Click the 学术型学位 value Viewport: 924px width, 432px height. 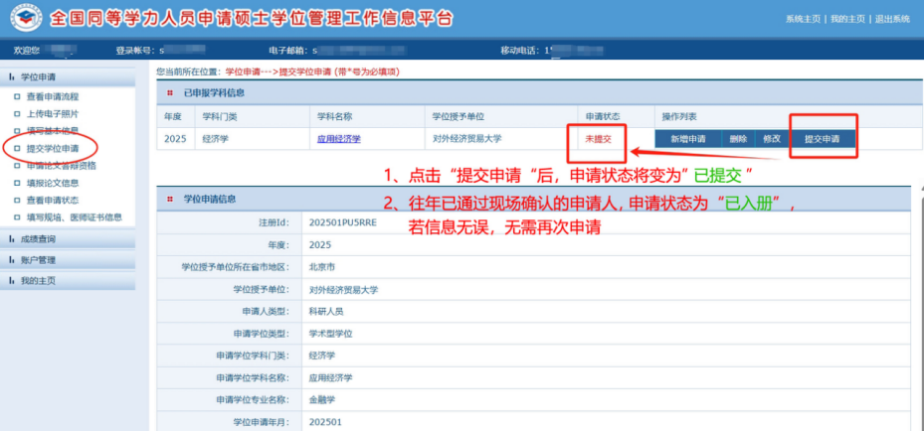click(x=330, y=334)
